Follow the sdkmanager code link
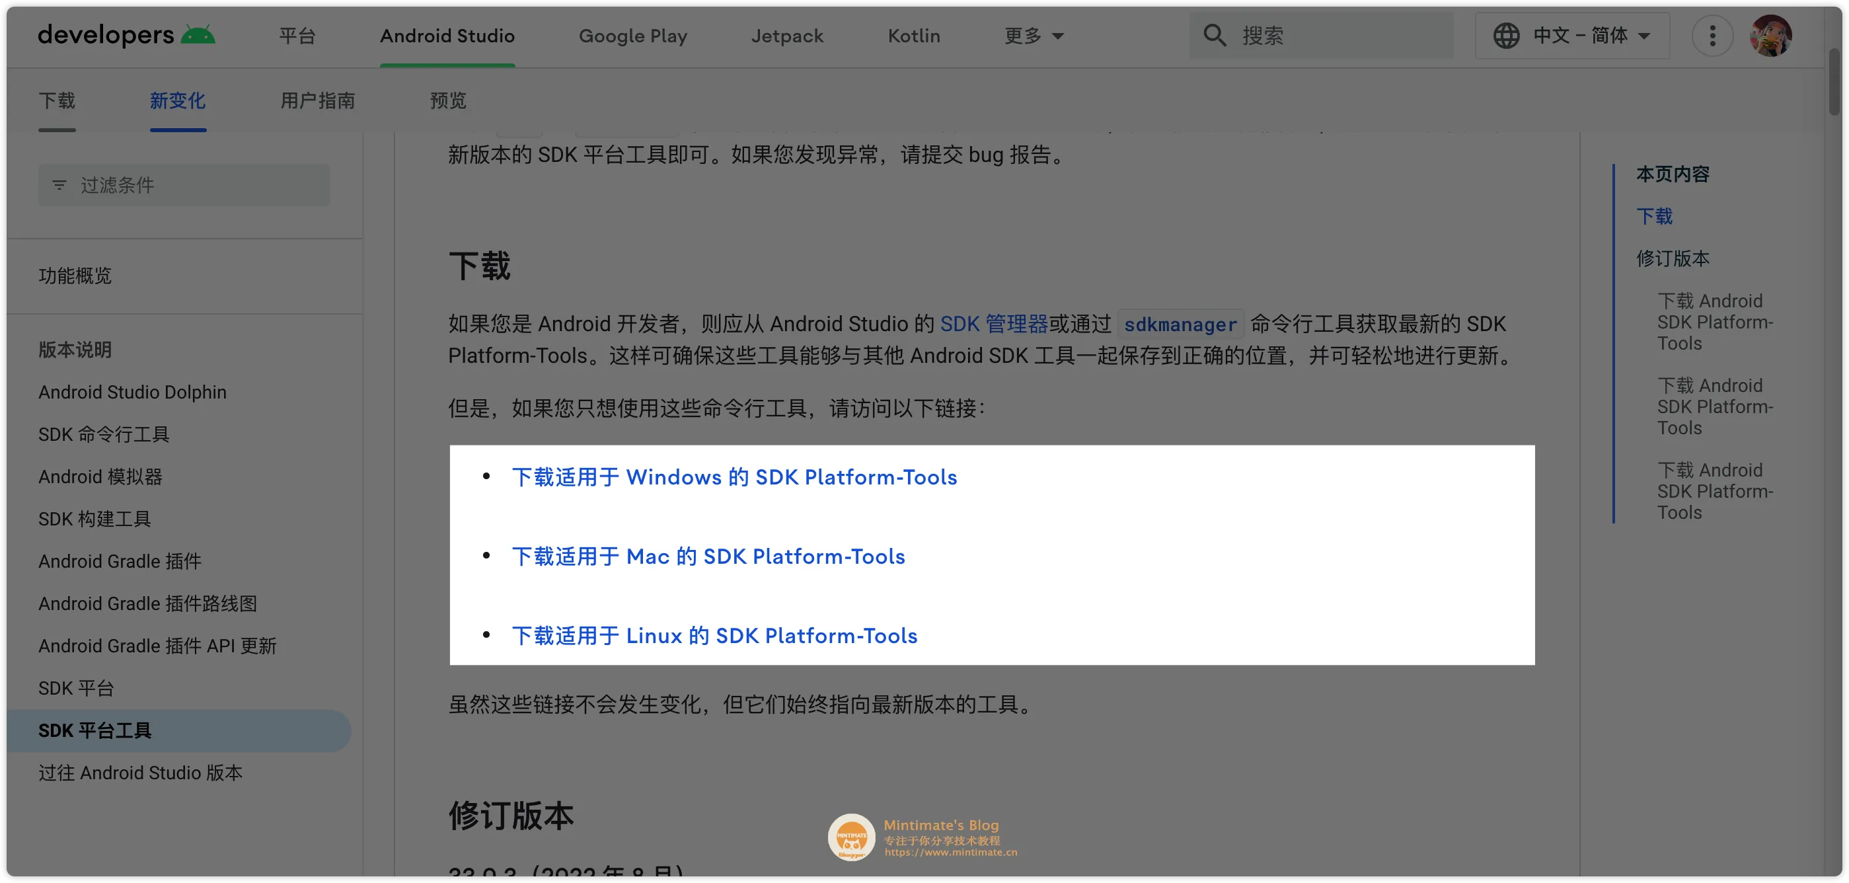Image resolution: width=1849 pixels, height=883 pixels. (1180, 325)
